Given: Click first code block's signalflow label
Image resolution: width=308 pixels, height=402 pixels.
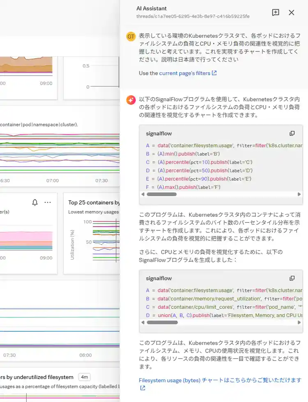Looking at the screenshot, I should coord(159,133).
